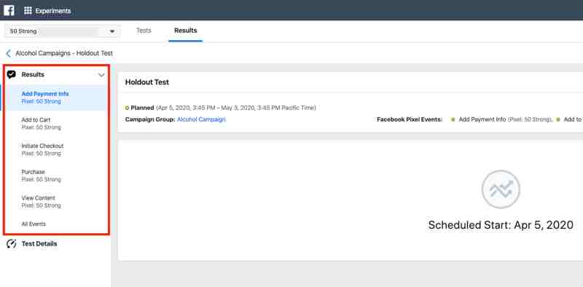The width and height of the screenshot is (583, 287).
Task: Open the Alcohol Campaign group link
Action: click(201, 119)
